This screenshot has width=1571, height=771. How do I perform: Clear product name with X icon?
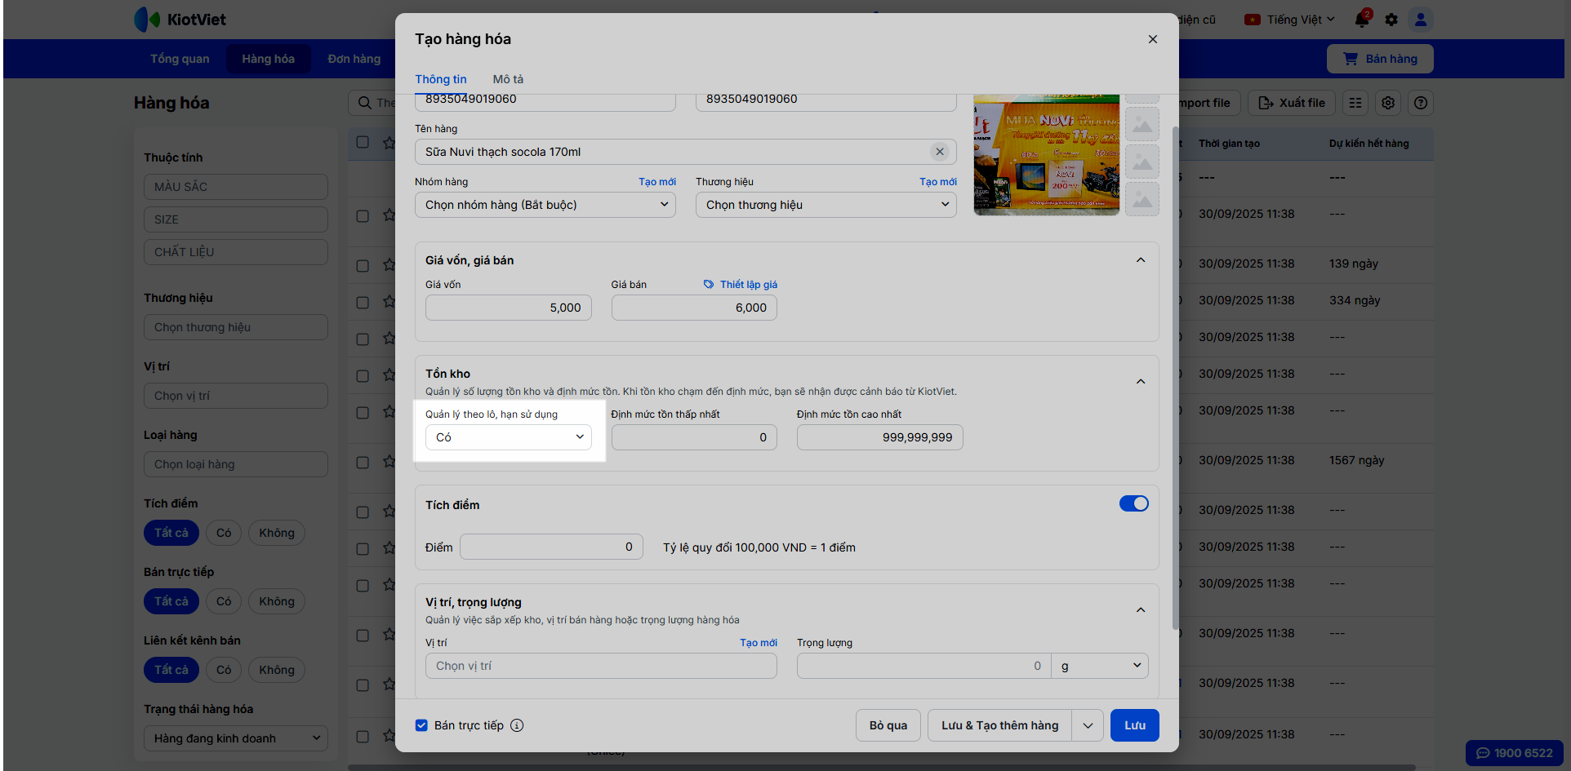(x=940, y=152)
